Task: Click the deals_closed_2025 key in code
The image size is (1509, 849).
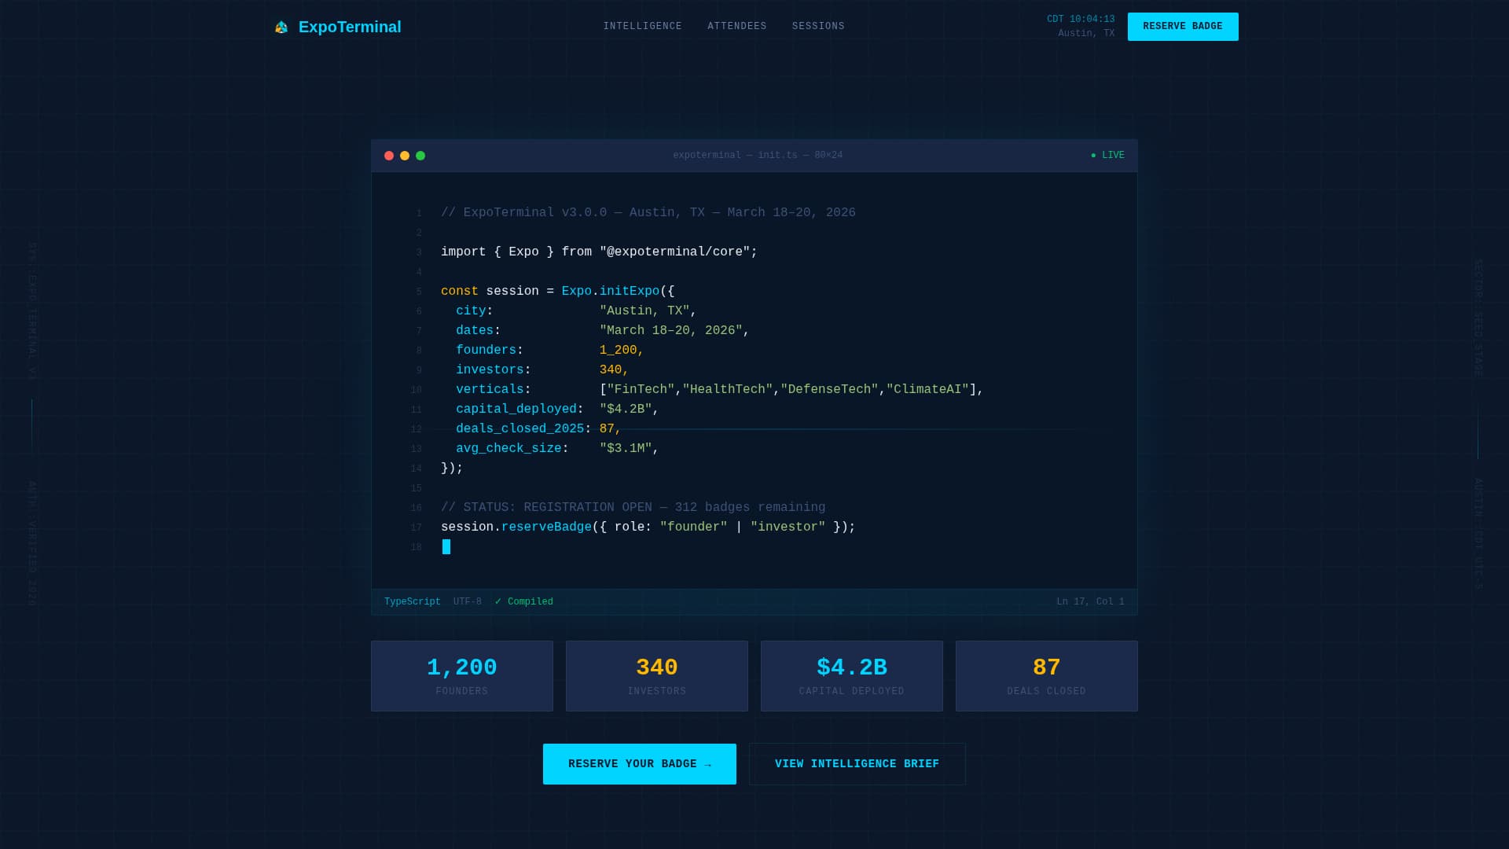Action: (520, 429)
